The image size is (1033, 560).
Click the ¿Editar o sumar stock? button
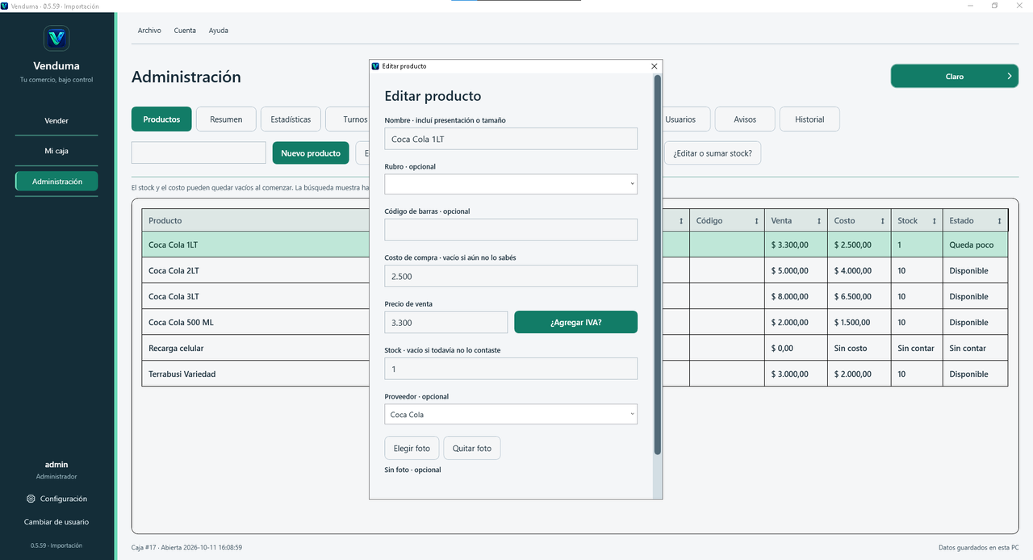[x=713, y=153]
